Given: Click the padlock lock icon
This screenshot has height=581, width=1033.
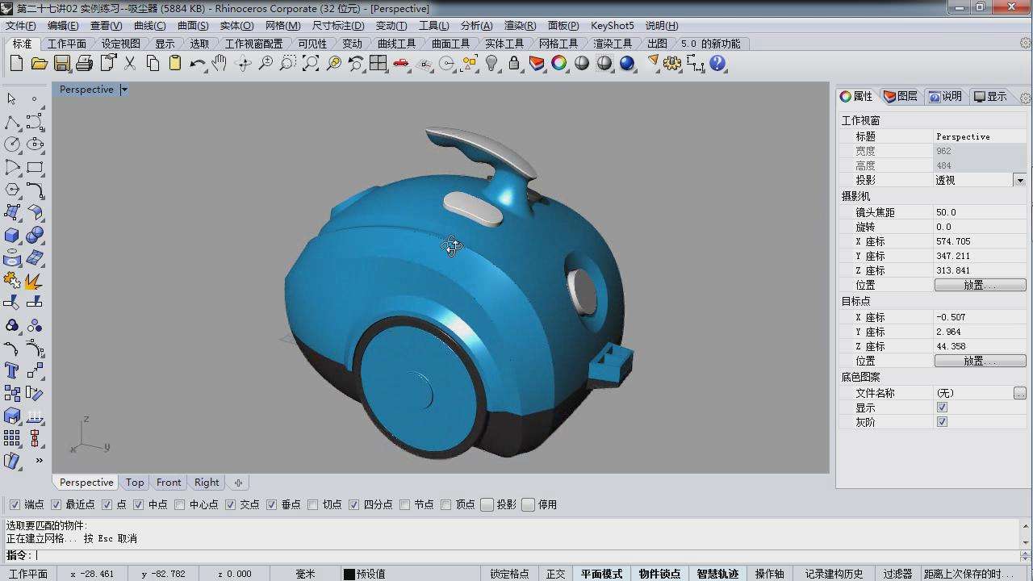Looking at the screenshot, I should click(514, 63).
